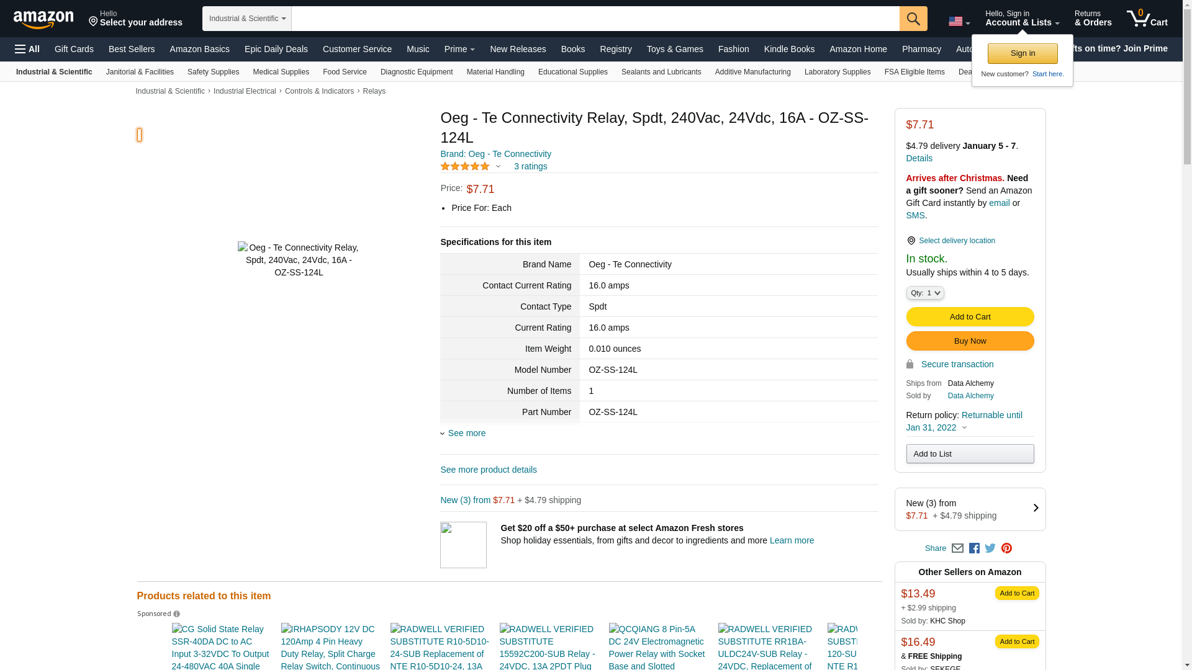
Task: Share product on Twitter icon
Action: 990,548
